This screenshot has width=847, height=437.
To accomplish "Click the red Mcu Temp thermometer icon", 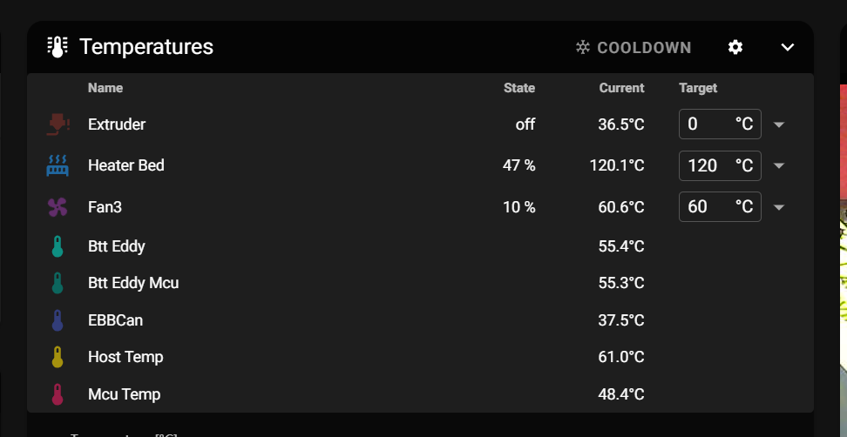I will point(58,394).
